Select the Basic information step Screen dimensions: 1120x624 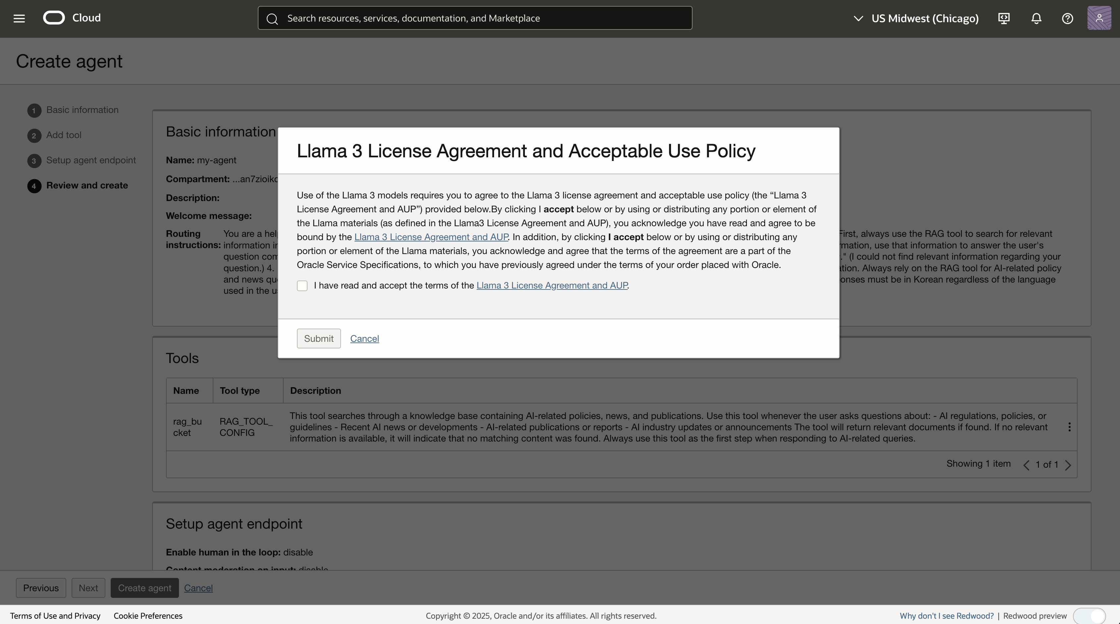tap(82, 110)
